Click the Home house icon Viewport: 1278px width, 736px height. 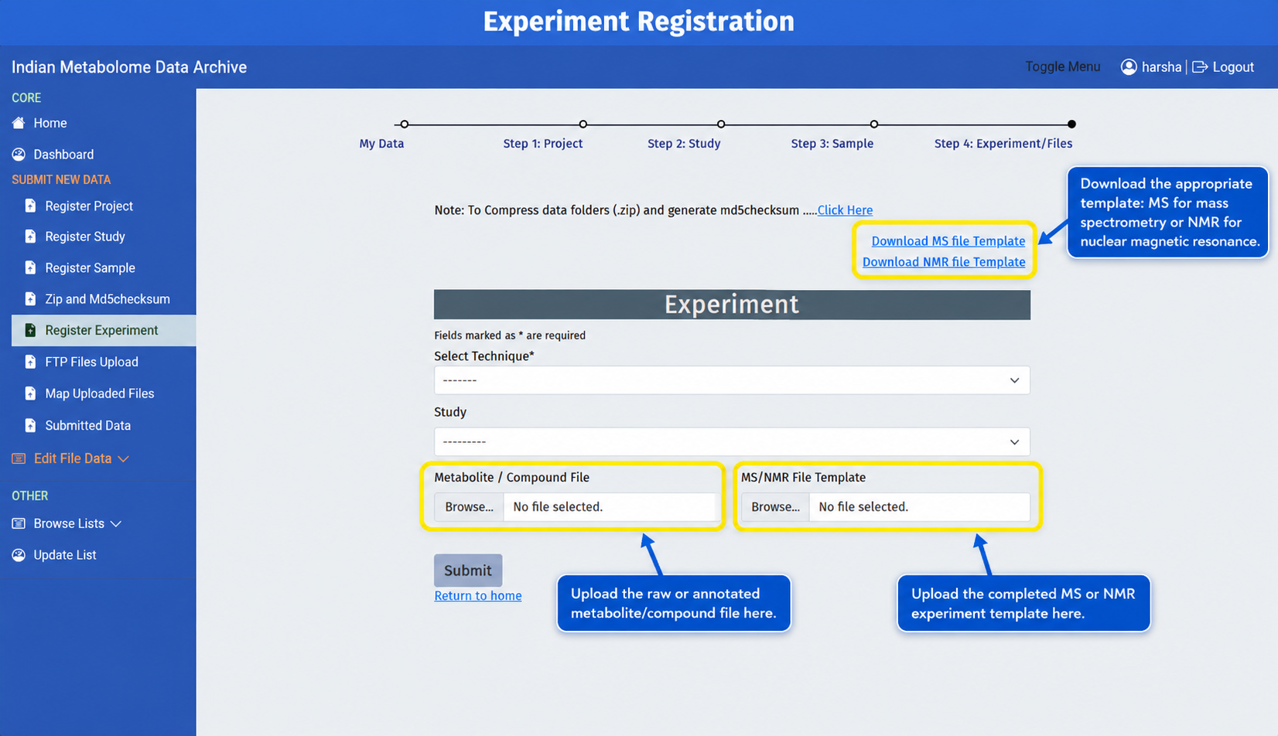[19, 123]
